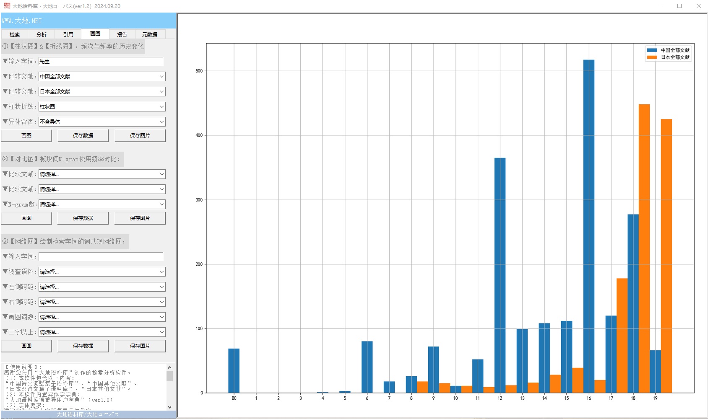Click the blue 中国全部文献 legend swatch

[652, 50]
